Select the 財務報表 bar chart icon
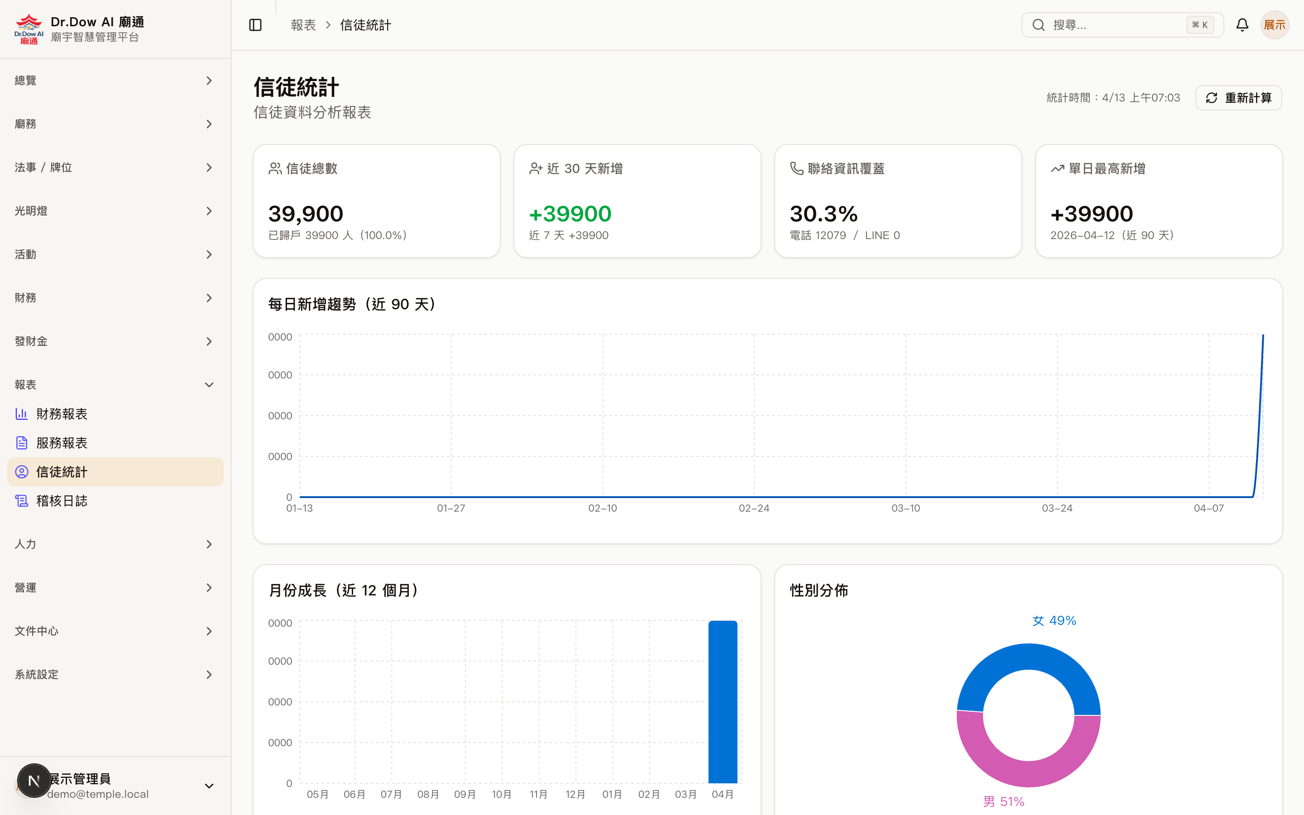 [22, 413]
